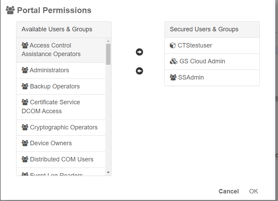Image resolution: width=278 pixels, height=201 pixels.
Task: Select GS Cloud Admin in secured list
Action: (x=202, y=62)
